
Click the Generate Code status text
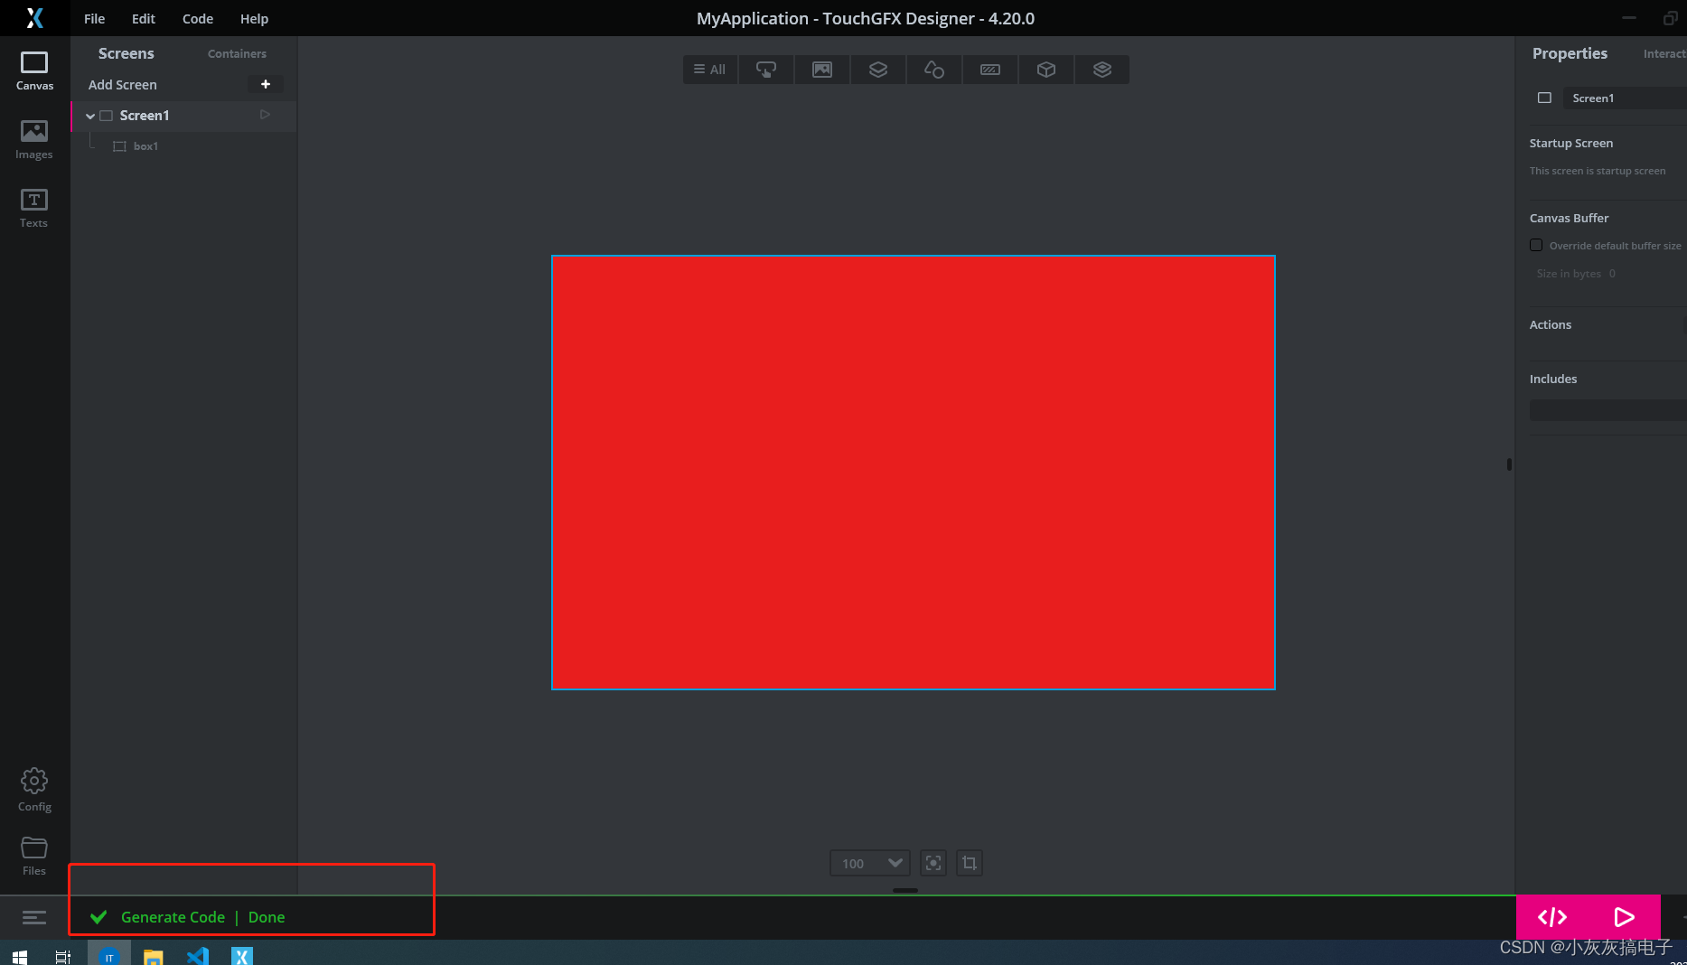pos(173,917)
